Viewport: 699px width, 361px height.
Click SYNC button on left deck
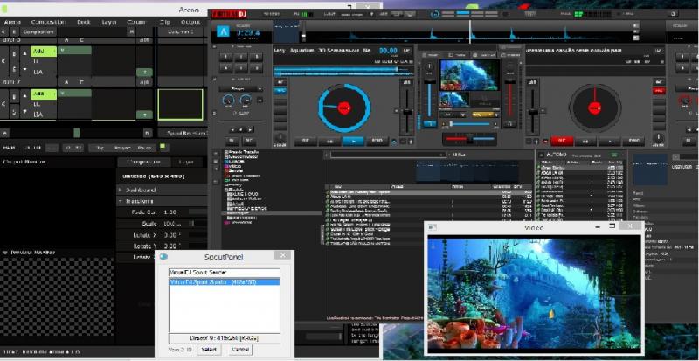377,141
